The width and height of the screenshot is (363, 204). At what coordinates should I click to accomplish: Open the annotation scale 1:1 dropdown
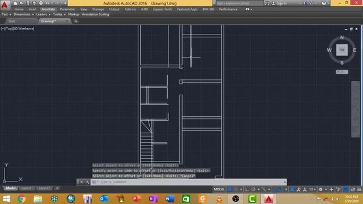pos(313,189)
